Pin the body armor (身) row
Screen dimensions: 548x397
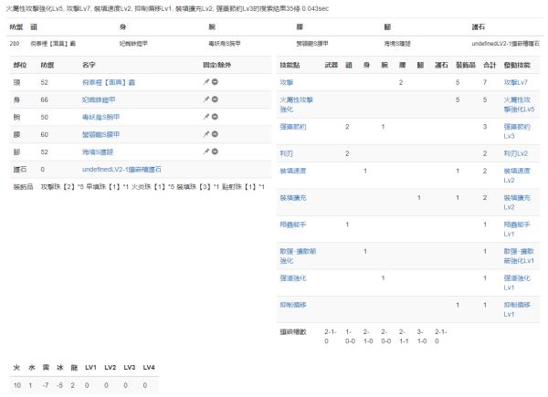coord(206,99)
